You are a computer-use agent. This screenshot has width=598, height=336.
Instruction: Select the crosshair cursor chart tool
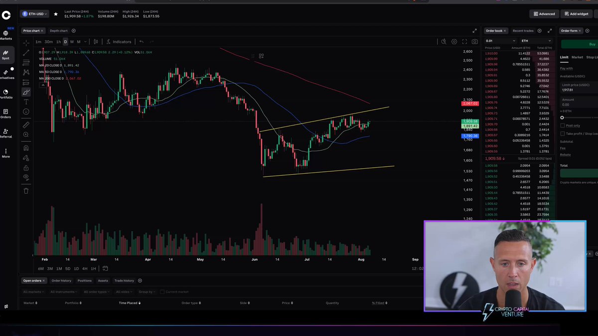[26, 43]
